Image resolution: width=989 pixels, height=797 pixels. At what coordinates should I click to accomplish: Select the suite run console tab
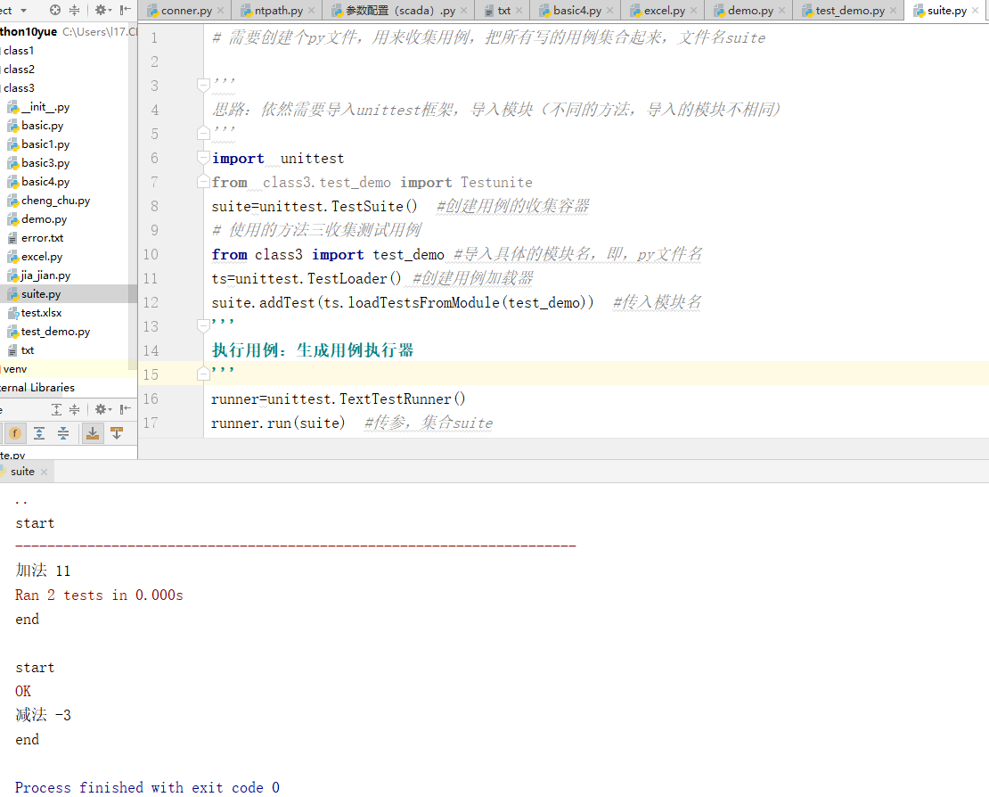point(22,472)
